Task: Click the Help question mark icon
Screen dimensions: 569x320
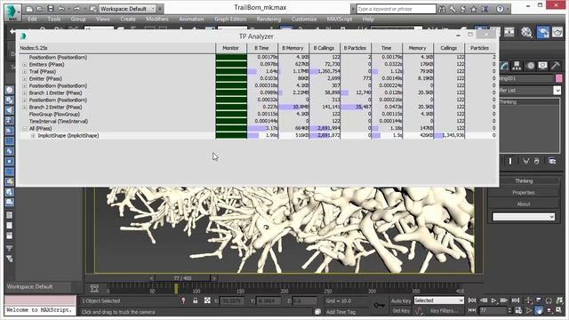Action: [500, 9]
